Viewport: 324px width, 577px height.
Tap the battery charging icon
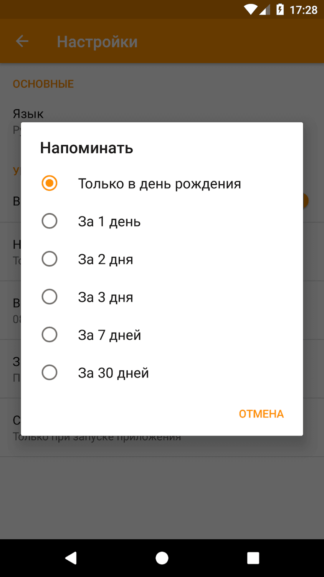(280, 10)
